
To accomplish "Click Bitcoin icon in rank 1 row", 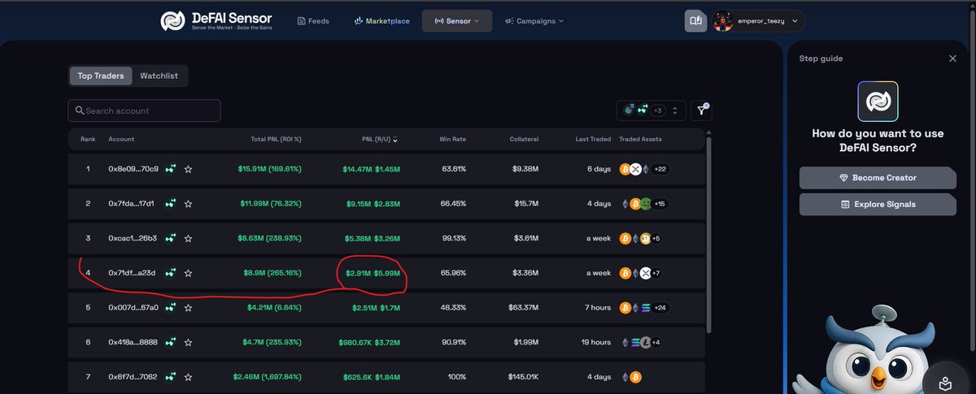I will point(625,169).
